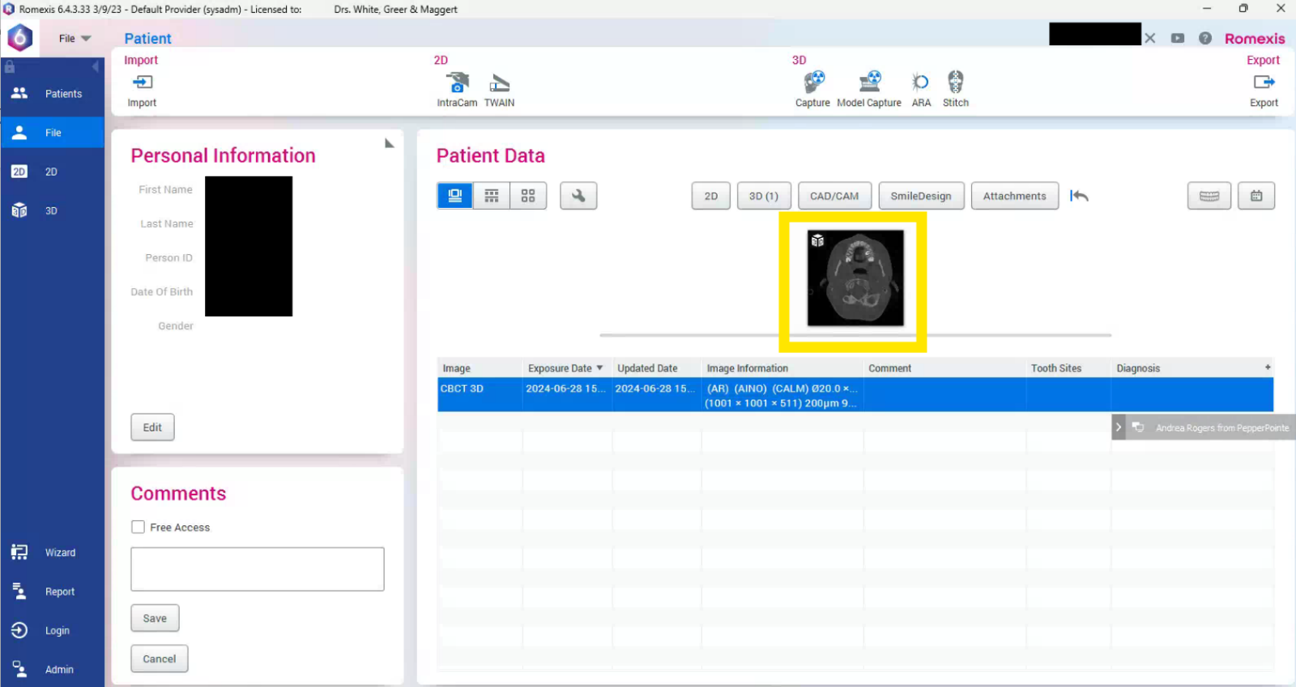Viewport: 1296px width, 687px height.
Task: Click the Romexis logo icon
Action: coord(19,37)
